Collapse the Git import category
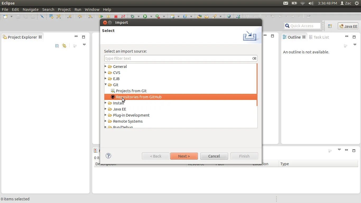This screenshot has width=361, height=203. pyautogui.click(x=106, y=85)
